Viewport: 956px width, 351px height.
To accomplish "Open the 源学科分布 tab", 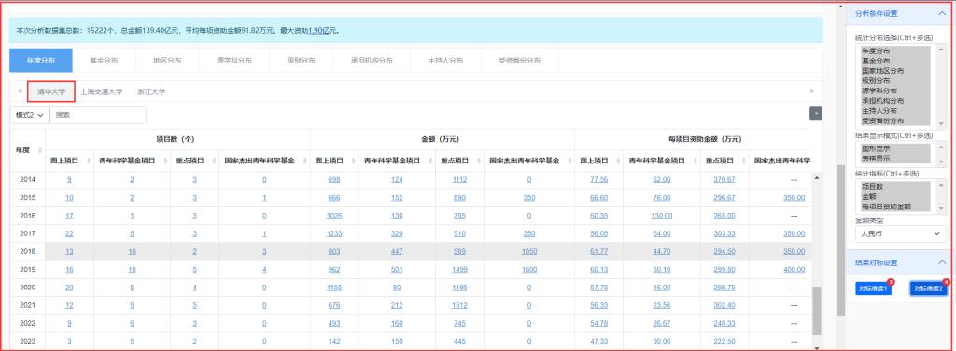I will (x=234, y=61).
